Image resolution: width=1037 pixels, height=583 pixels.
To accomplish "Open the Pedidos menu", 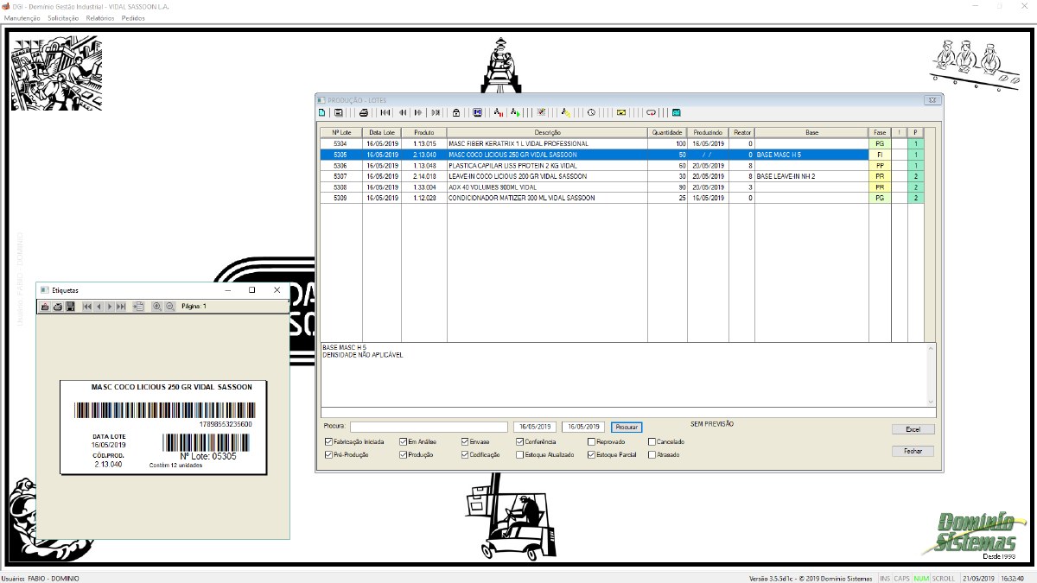I will click(x=133, y=18).
